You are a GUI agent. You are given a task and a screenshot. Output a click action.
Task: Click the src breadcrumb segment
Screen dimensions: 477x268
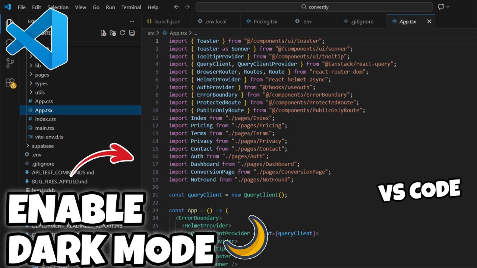pos(151,33)
